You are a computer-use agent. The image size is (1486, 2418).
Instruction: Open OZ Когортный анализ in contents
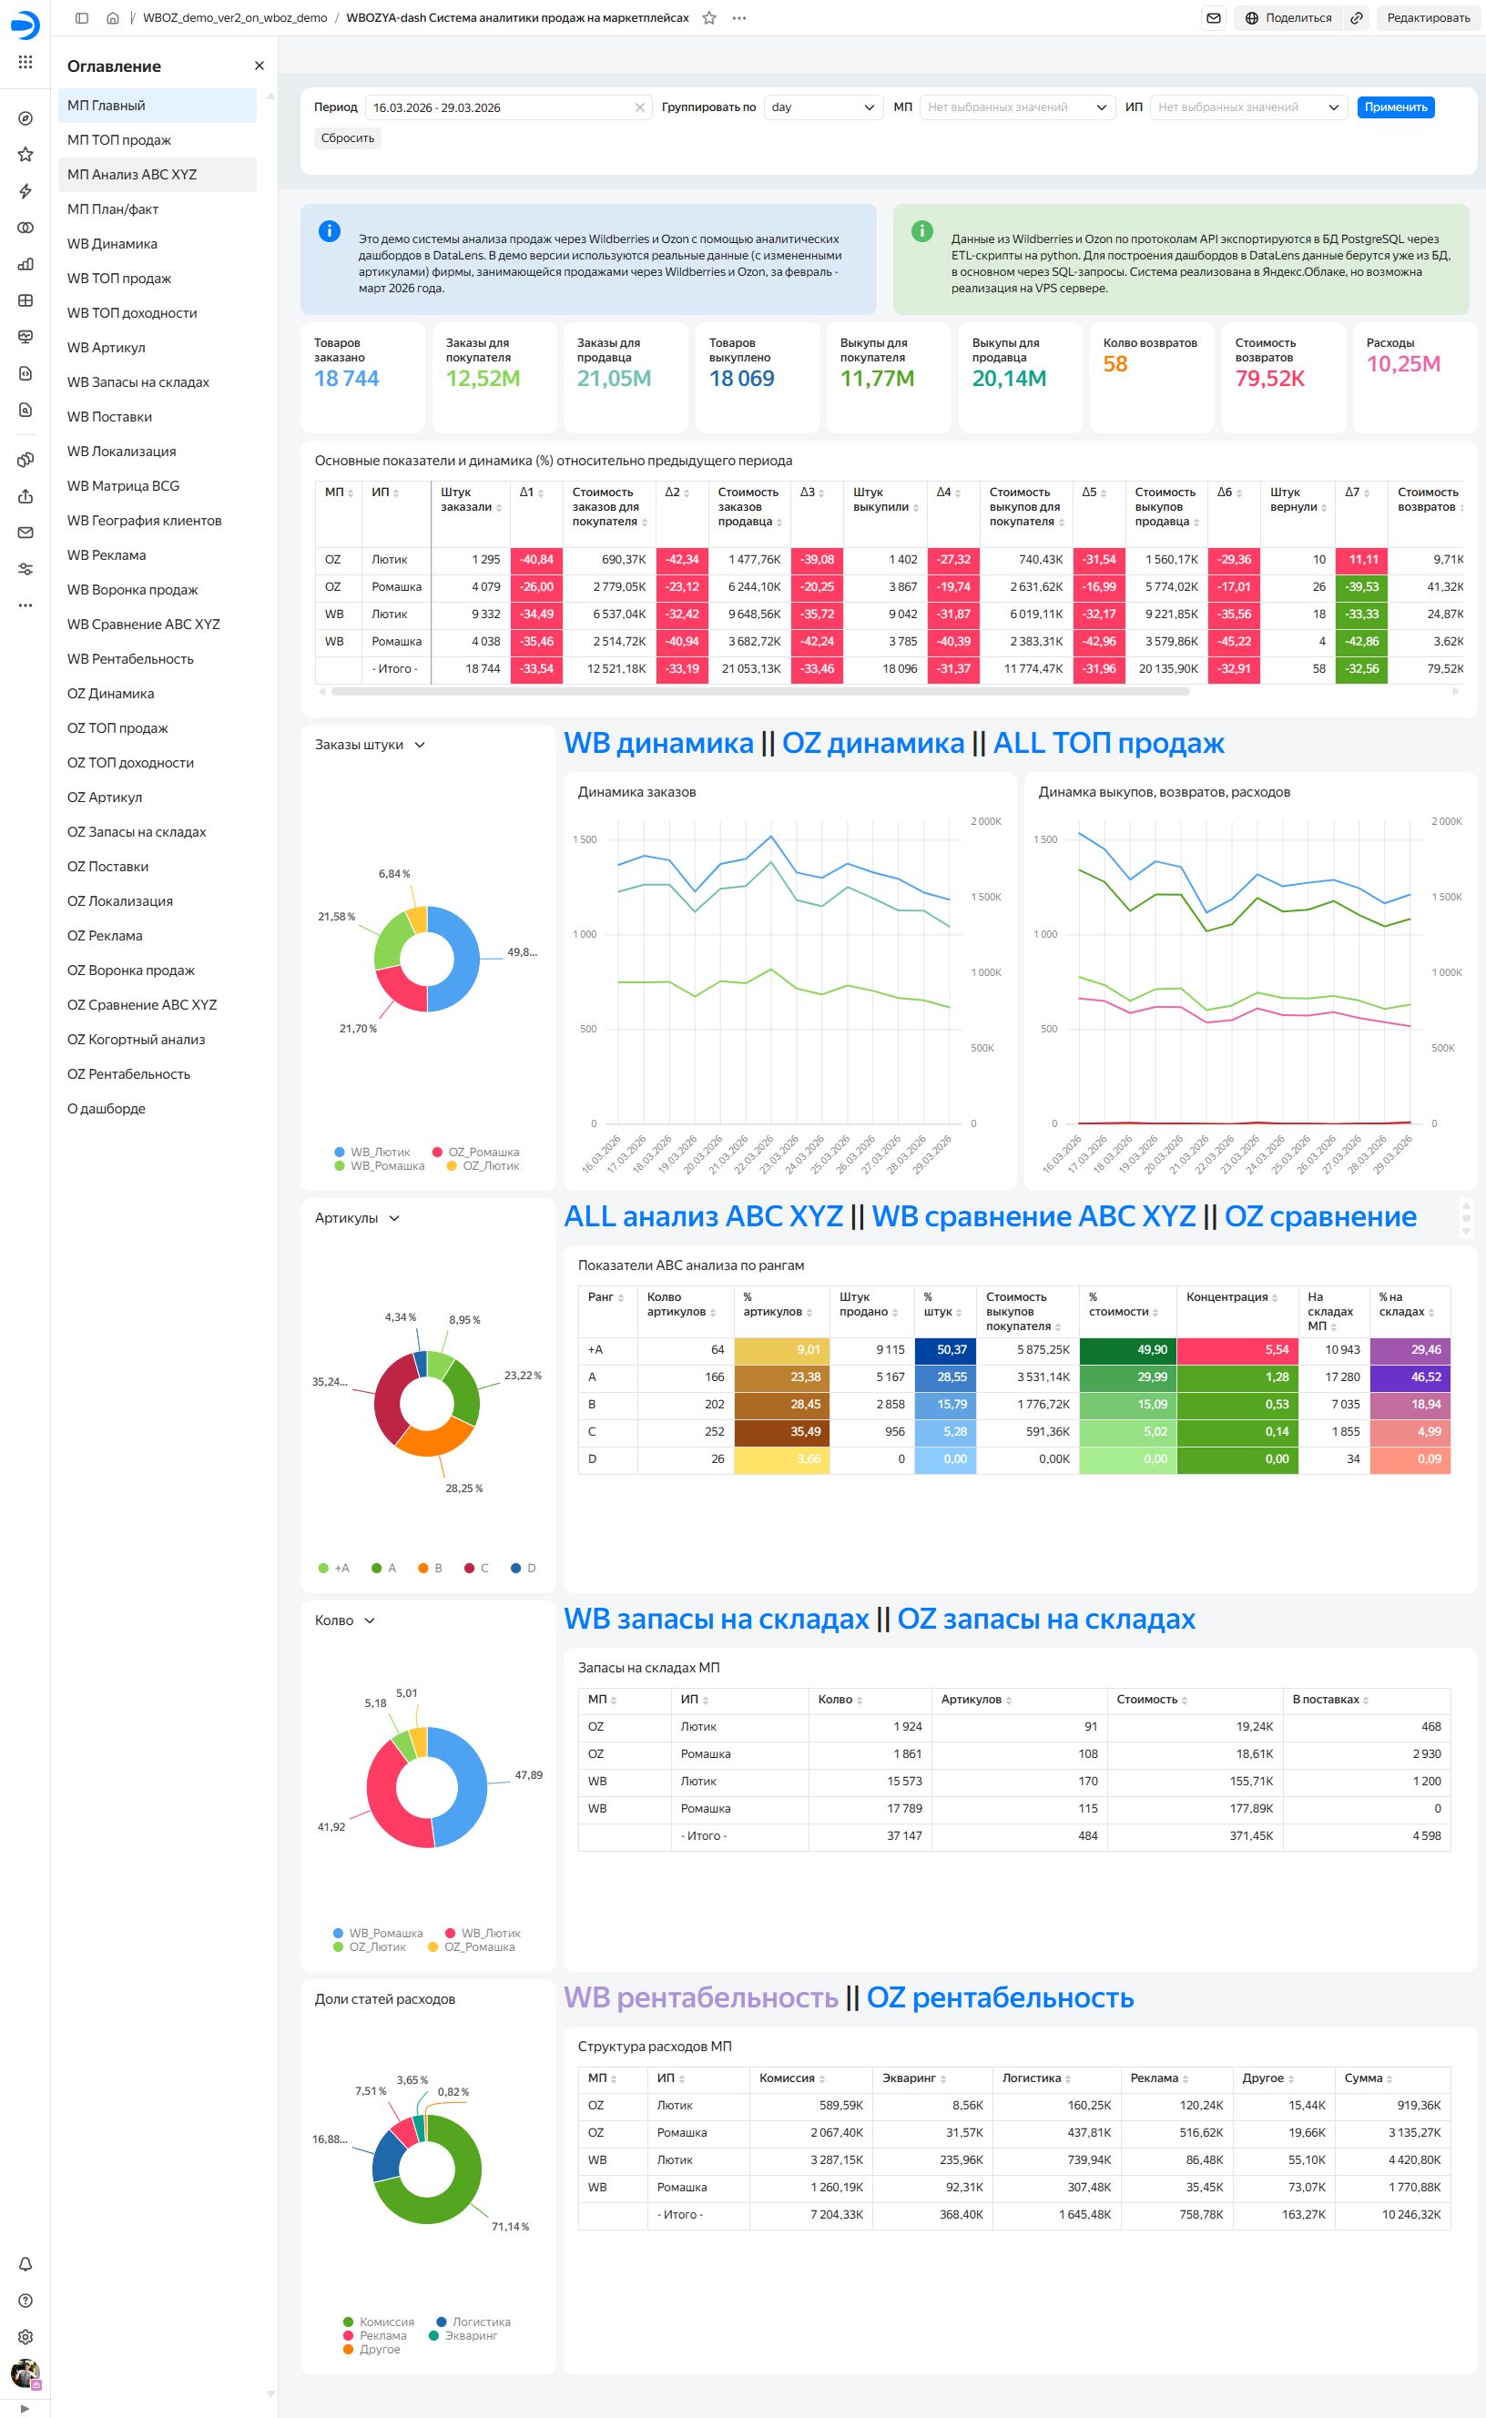coord(158,1040)
